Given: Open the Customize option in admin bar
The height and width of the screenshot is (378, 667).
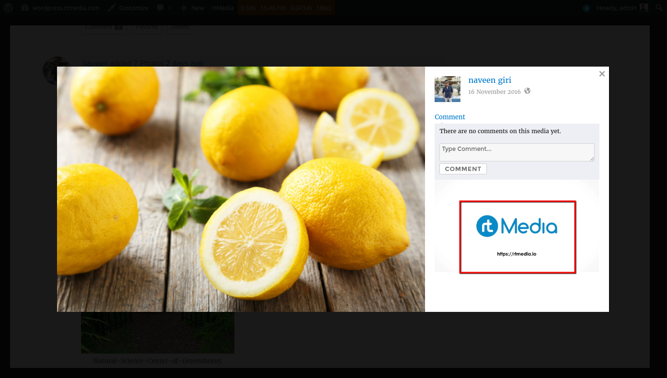Looking at the screenshot, I should pos(128,8).
